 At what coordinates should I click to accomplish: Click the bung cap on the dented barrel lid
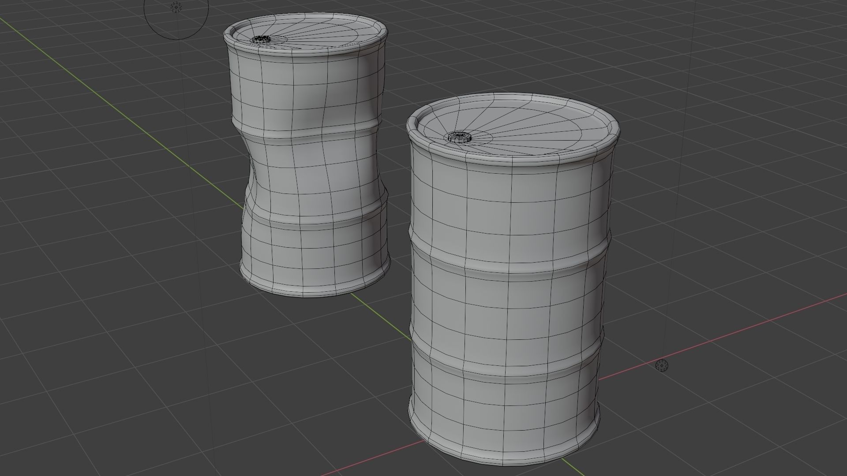coord(262,40)
